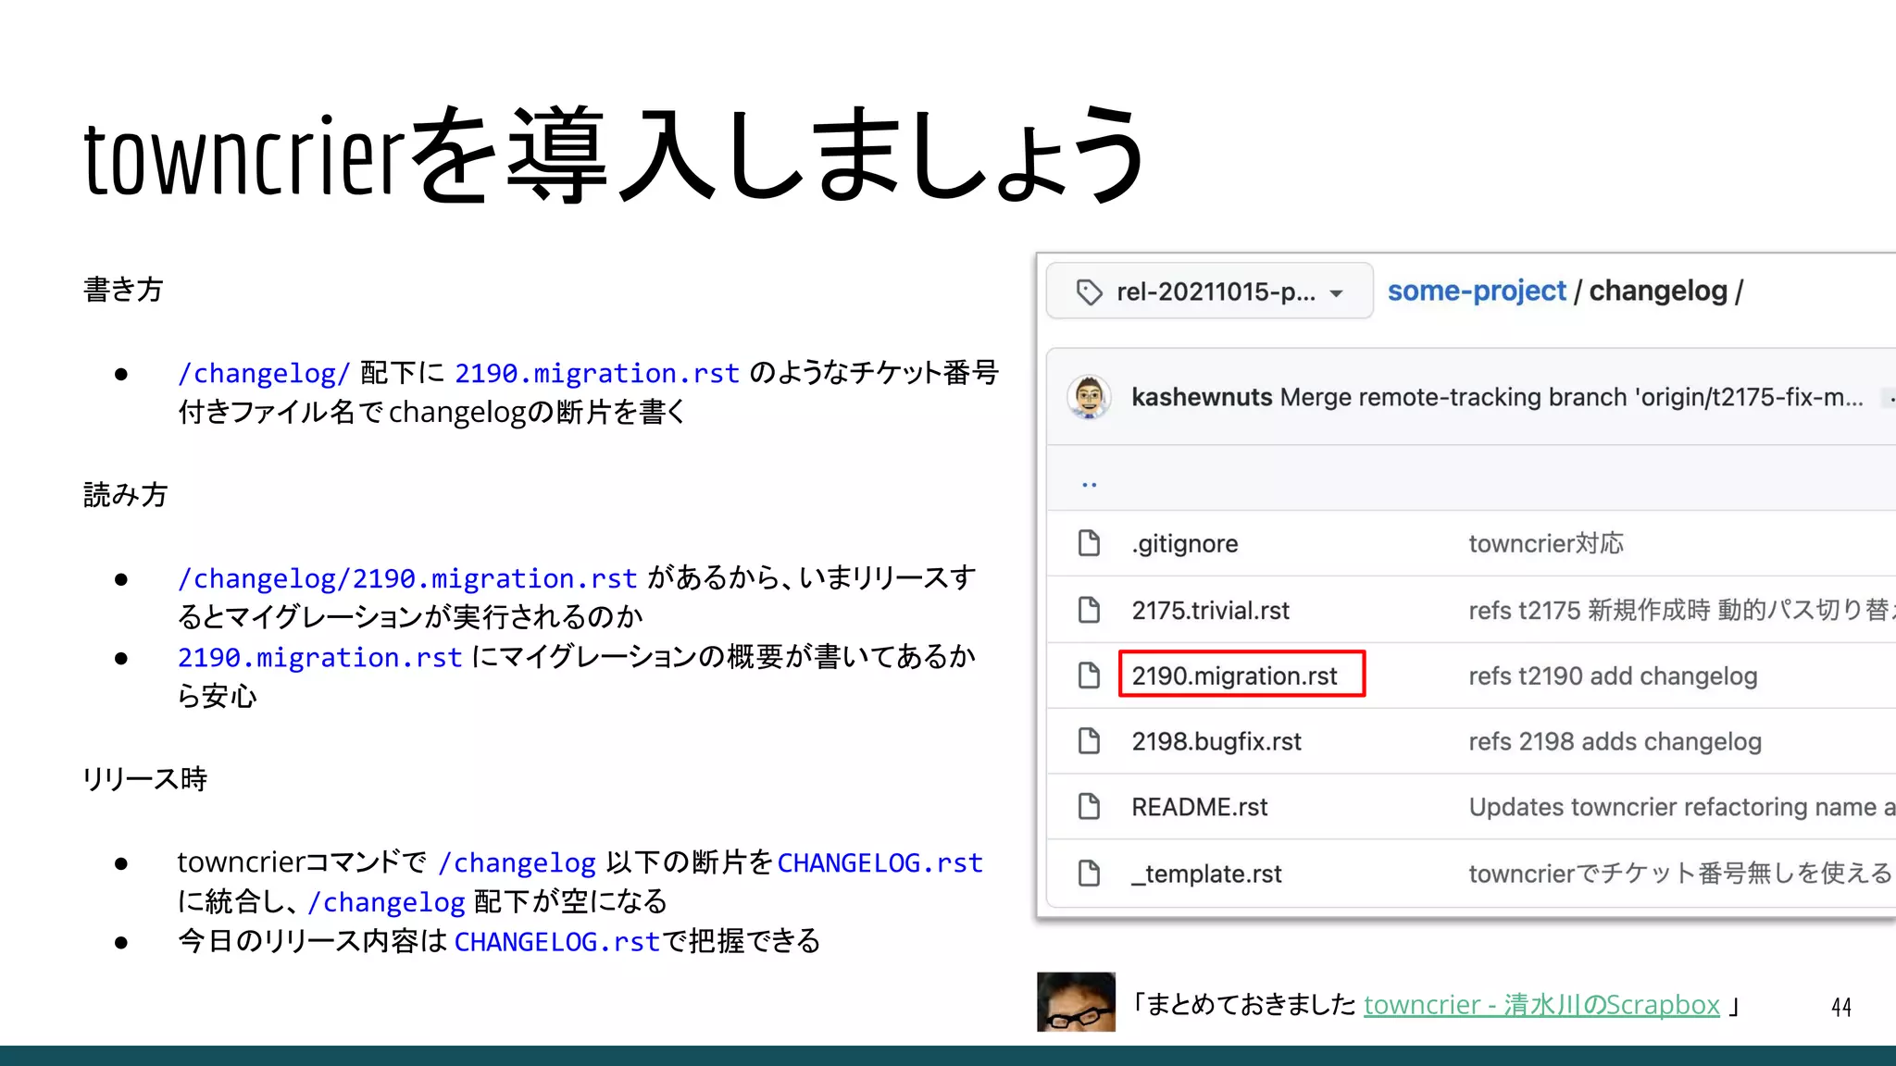This screenshot has width=1896, height=1066.
Task: Click file icon beside .gitignore
Action: (x=1089, y=543)
